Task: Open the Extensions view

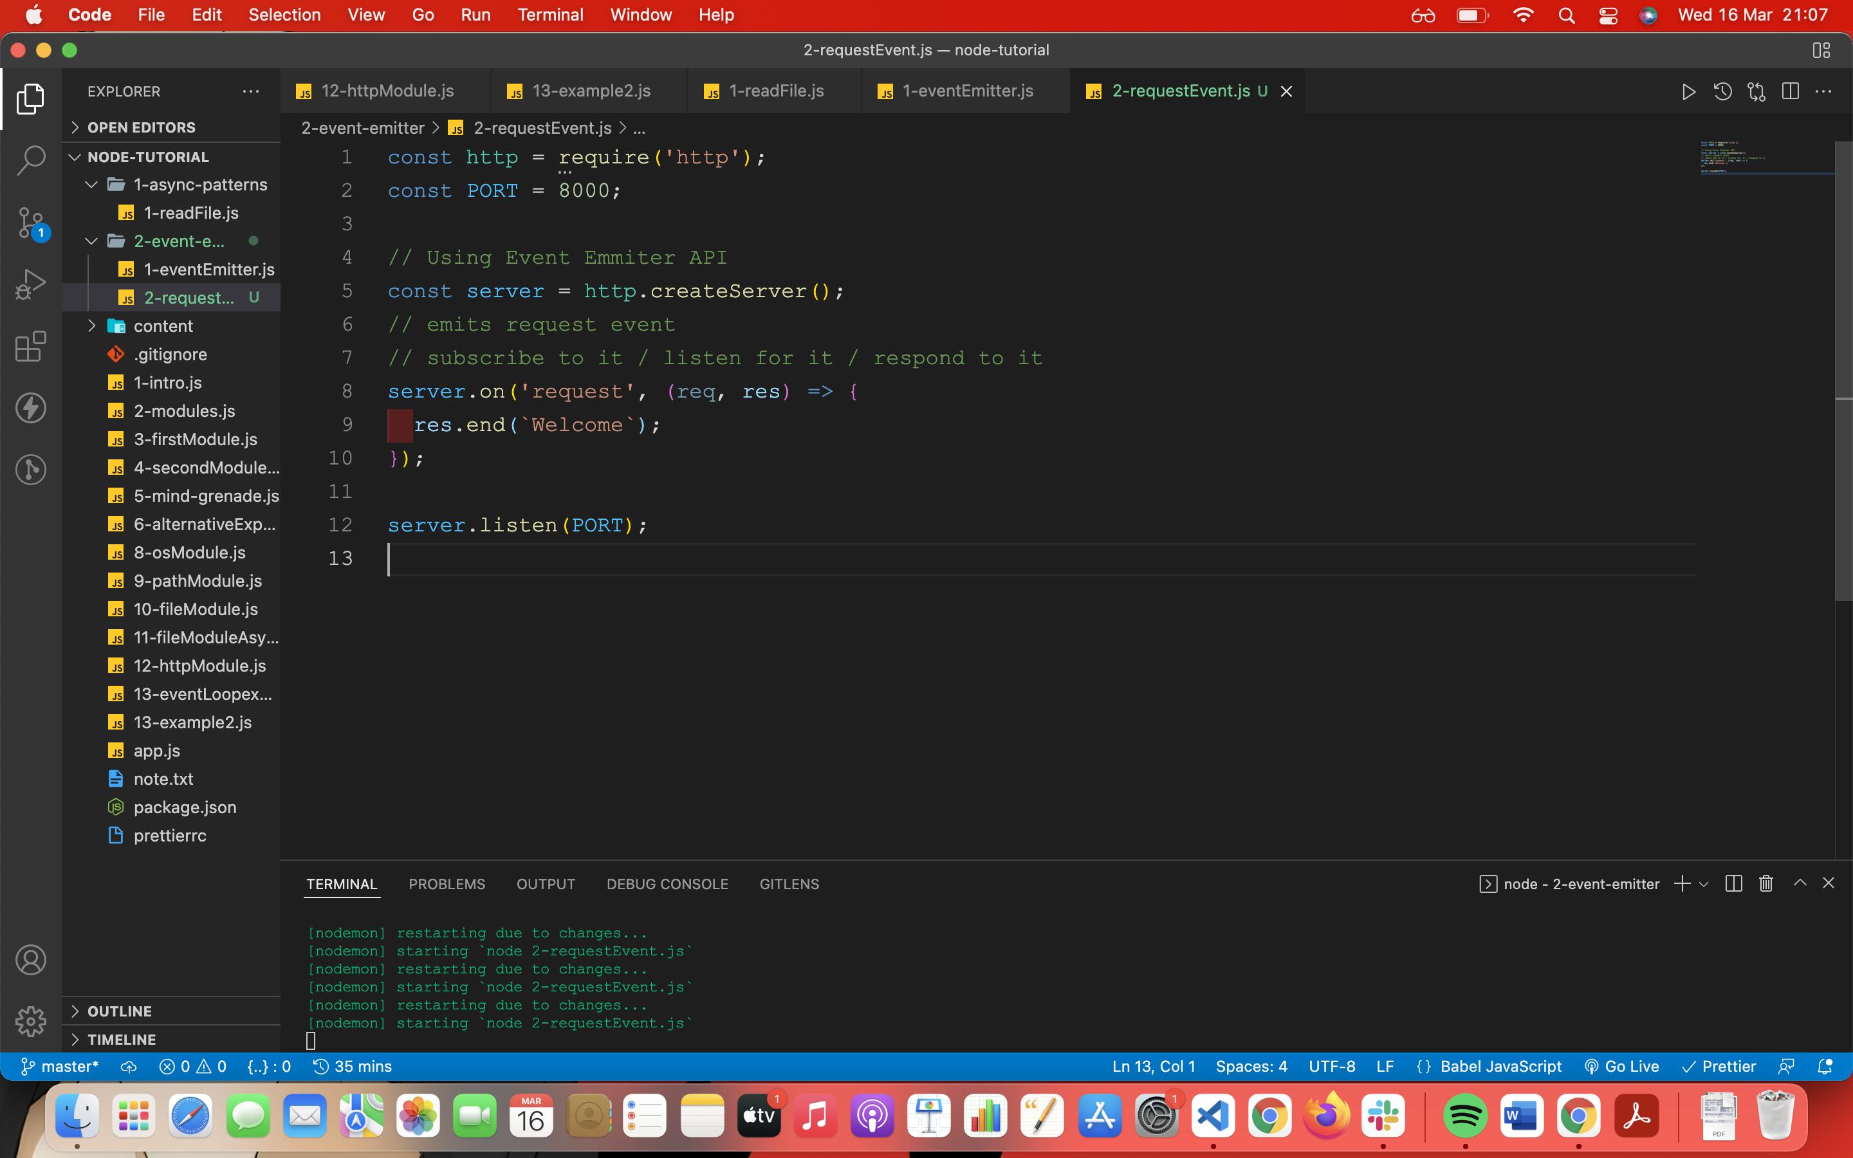Action: [31, 346]
